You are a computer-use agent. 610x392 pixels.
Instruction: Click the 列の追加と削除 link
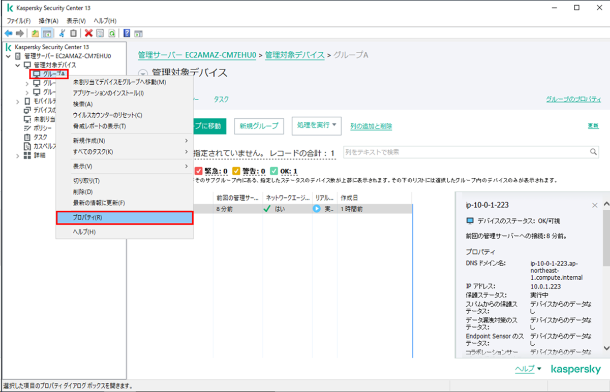371,126
